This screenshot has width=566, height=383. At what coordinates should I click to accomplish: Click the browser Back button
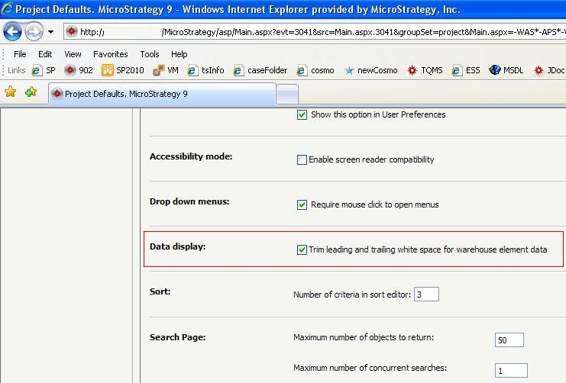pos(13,31)
